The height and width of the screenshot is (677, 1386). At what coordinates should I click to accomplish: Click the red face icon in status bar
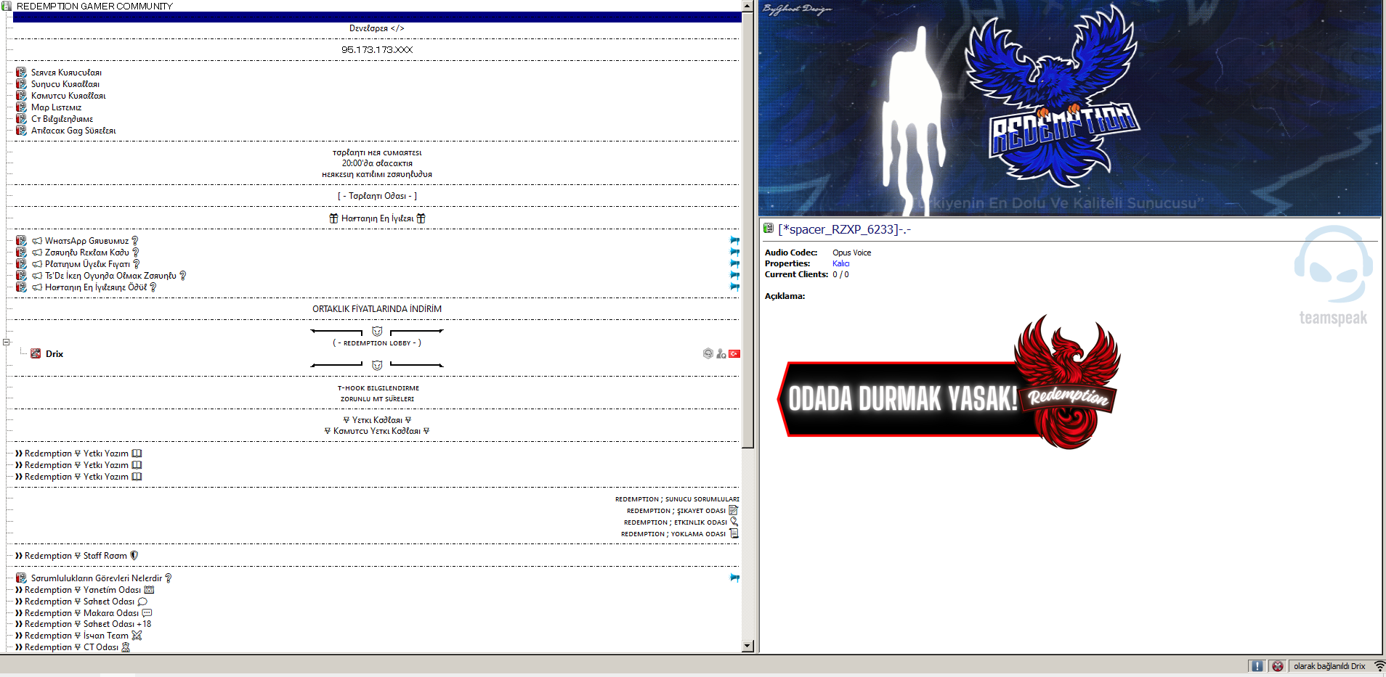(x=1278, y=666)
